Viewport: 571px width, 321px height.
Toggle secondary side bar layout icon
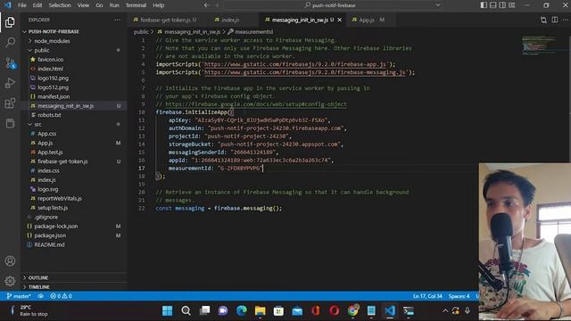[x=502, y=5]
